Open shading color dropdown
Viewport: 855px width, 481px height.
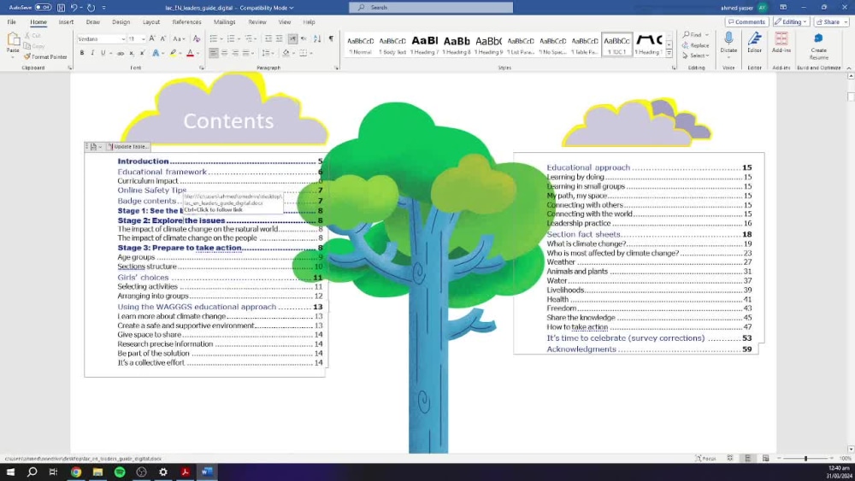[294, 53]
